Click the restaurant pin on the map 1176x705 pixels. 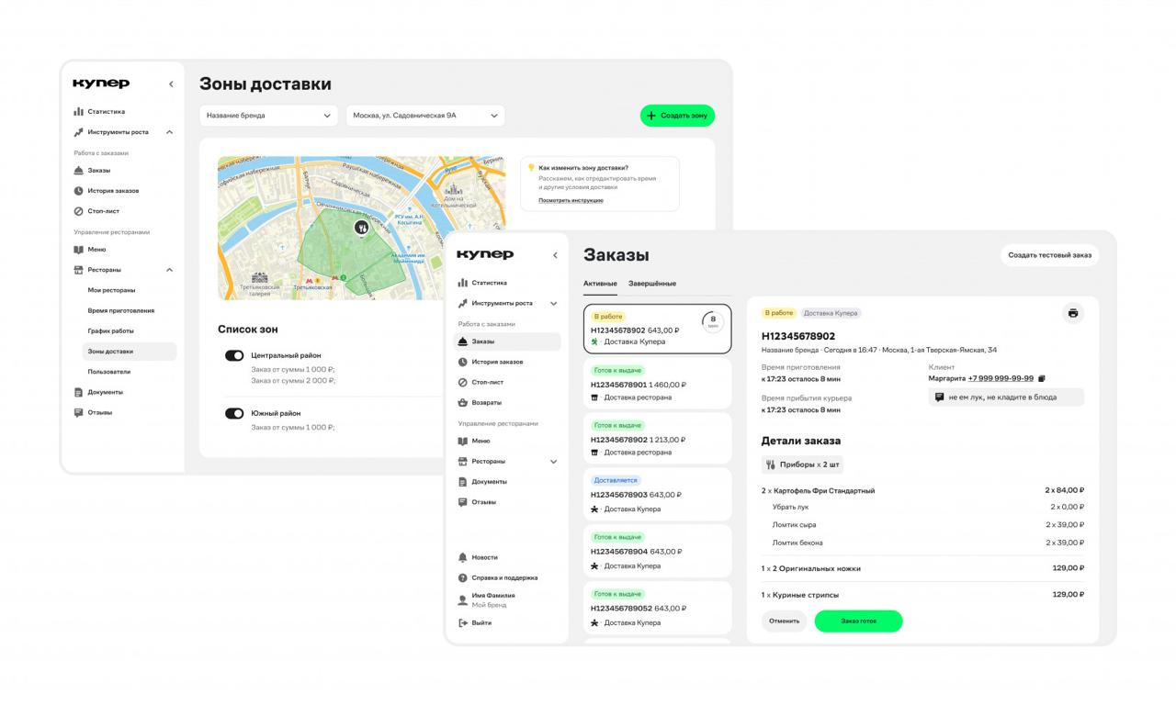click(x=361, y=227)
